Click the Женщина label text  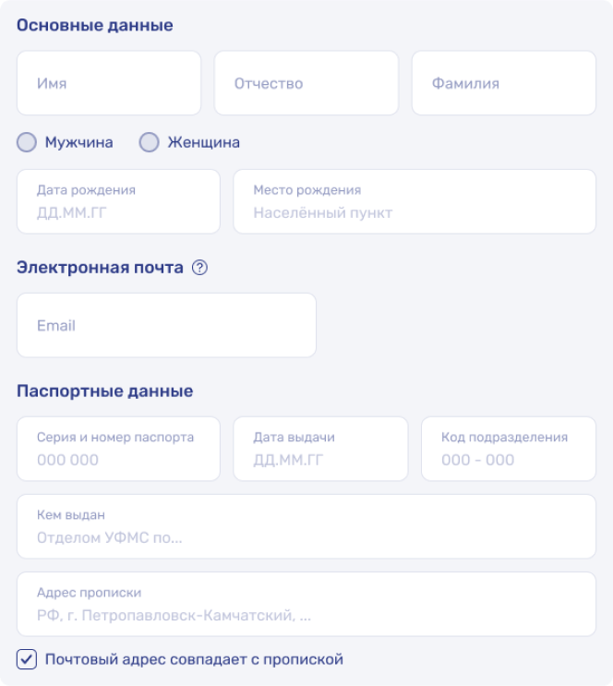click(x=203, y=142)
